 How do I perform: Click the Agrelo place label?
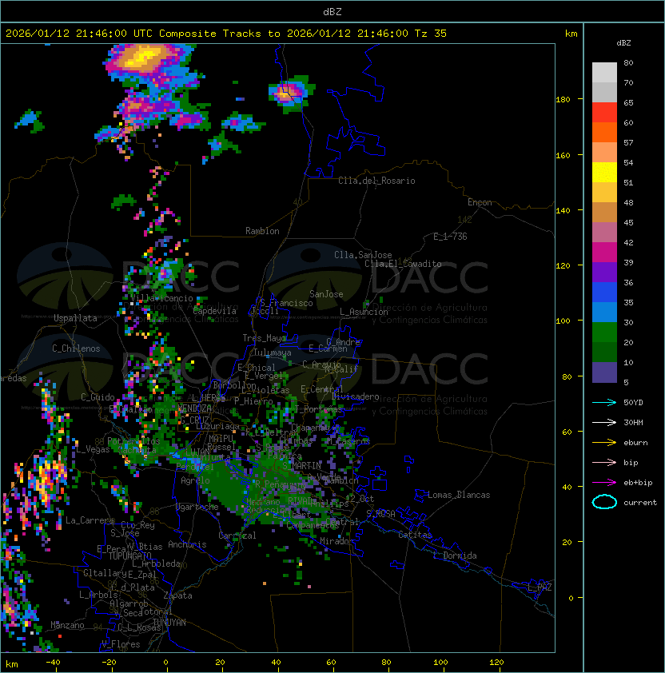[195, 480]
